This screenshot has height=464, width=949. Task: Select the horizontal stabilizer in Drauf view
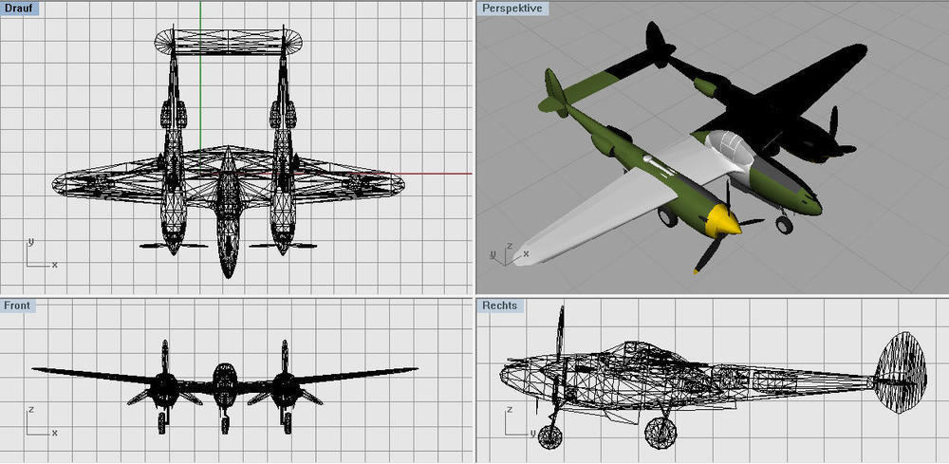pos(228,41)
